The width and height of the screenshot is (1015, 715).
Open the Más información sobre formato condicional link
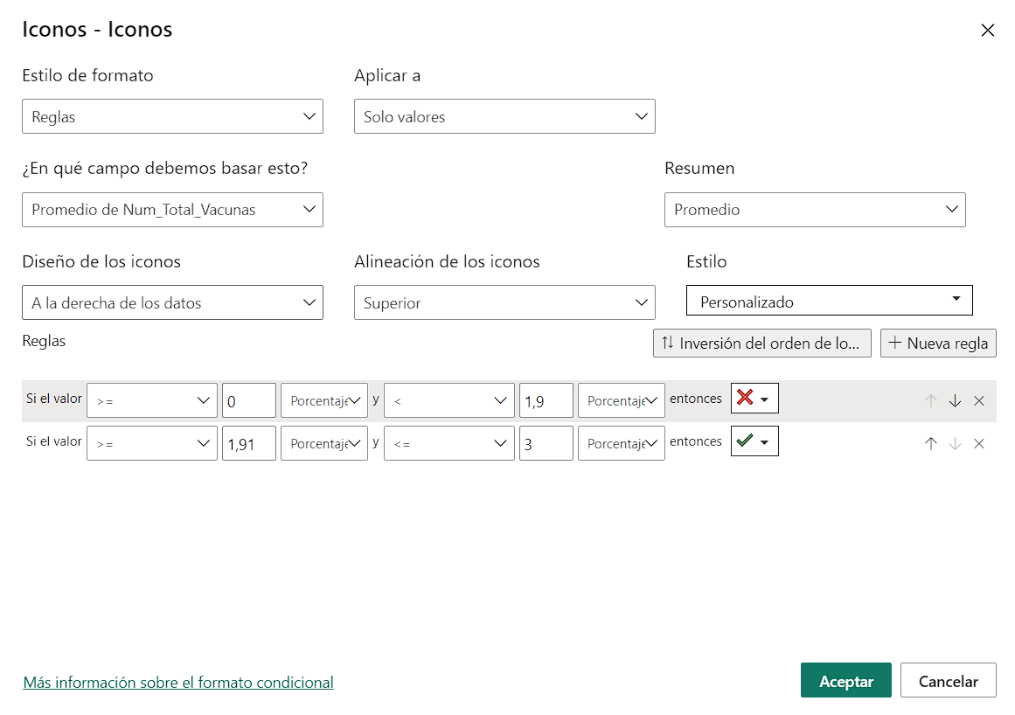pyautogui.click(x=178, y=683)
